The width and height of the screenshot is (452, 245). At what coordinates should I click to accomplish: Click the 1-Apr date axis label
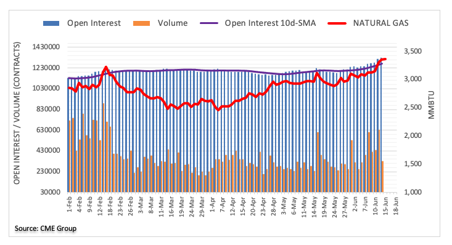point(213,204)
